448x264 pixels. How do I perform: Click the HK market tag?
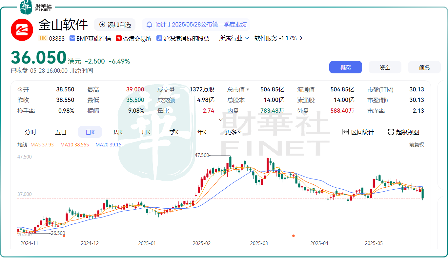43,38
